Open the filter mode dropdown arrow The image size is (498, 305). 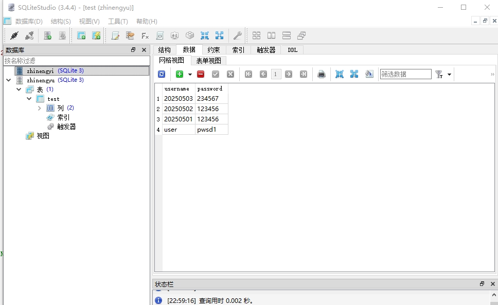[x=449, y=75]
